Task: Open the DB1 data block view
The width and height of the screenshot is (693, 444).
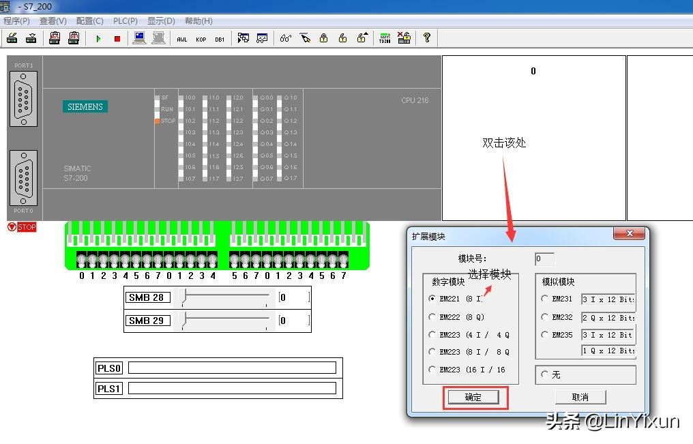Action: point(218,39)
